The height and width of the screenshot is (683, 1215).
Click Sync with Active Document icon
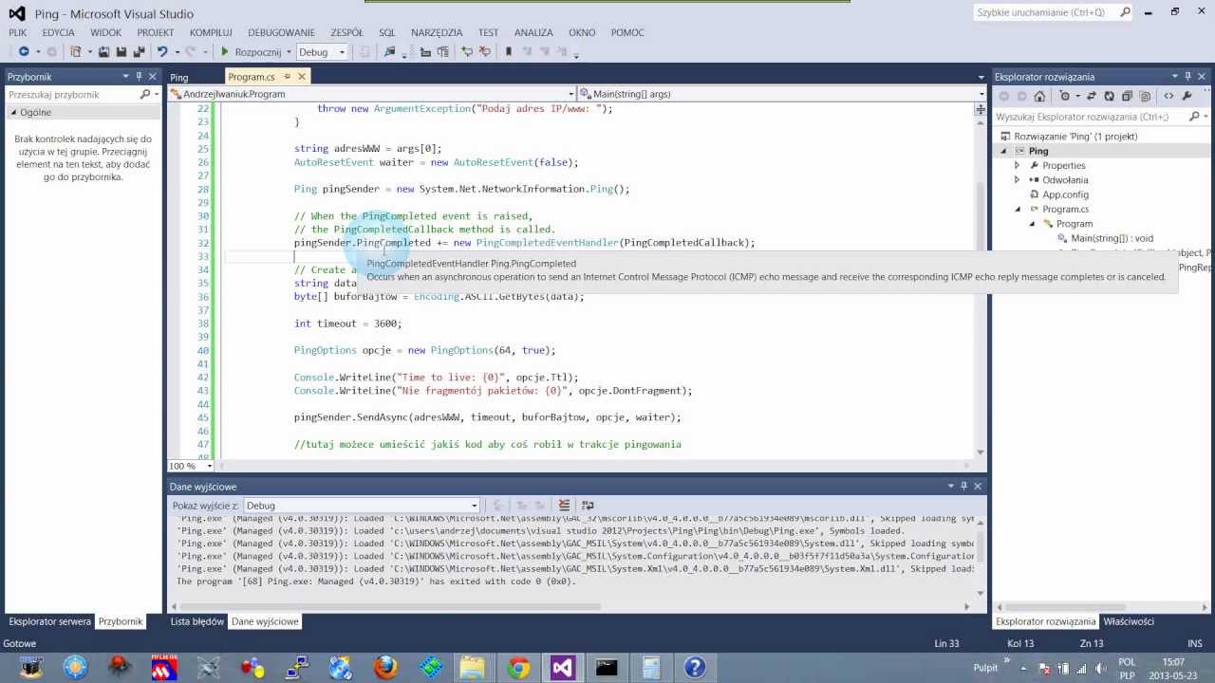click(1093, 96)
